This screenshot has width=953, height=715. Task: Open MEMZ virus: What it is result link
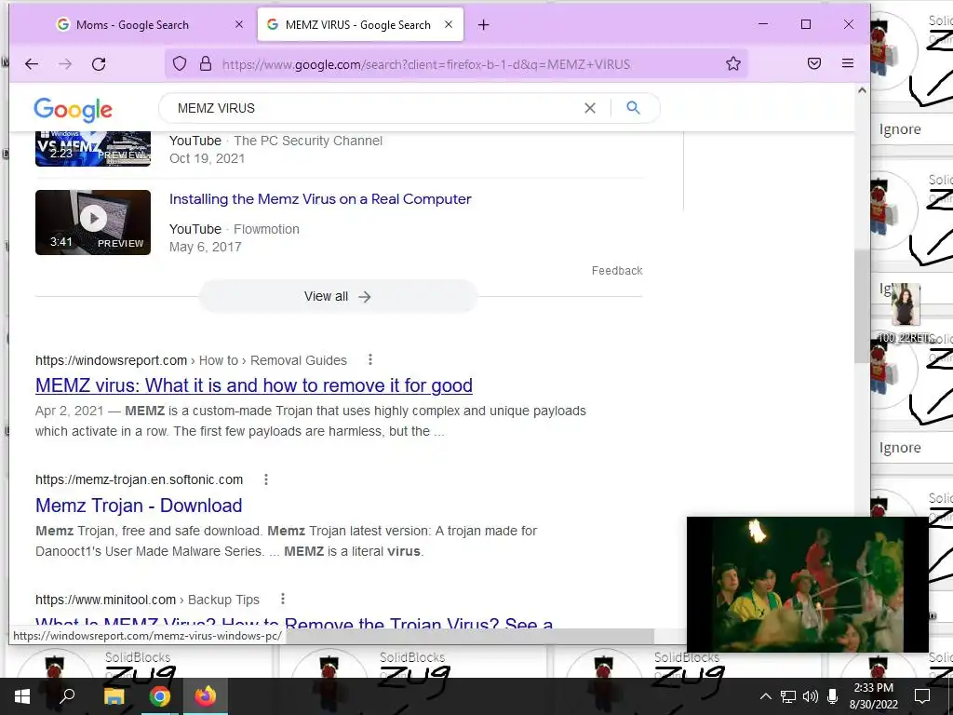click(254, 385)
